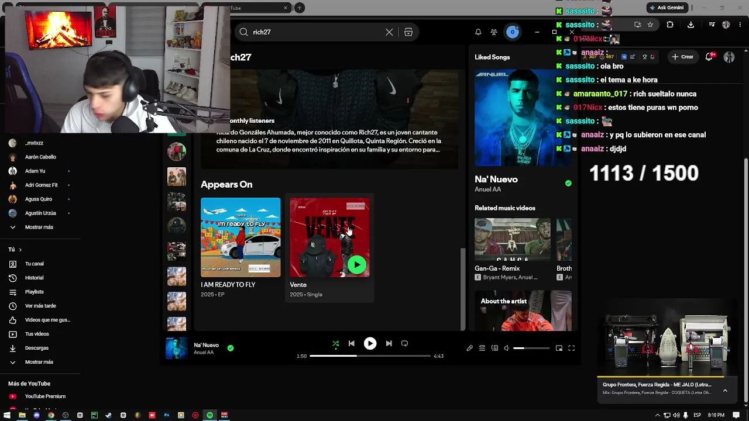Open I AM READY TO FLY title link
The height and width of the screenshot is (421, 749).
click(x=228, y=285)
